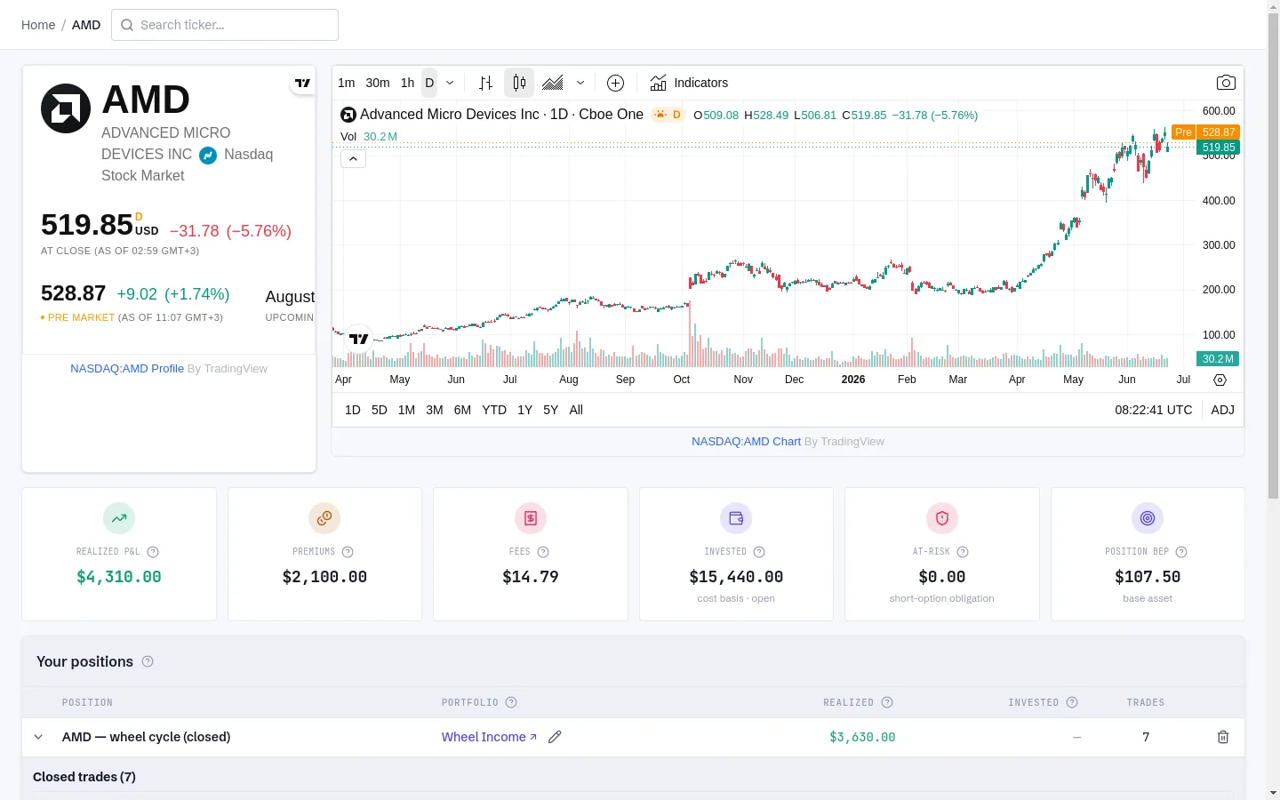Switch chart to 30m interval

pos(378,83)
